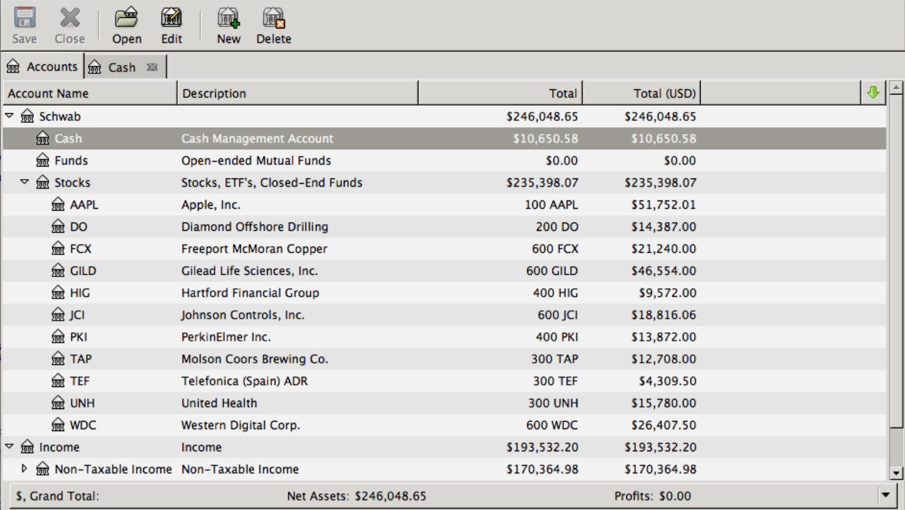Click the bank icon beside Funds

click(43, 160)
